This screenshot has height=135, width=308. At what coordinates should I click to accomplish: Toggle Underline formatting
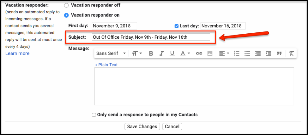tap(172, 53)
